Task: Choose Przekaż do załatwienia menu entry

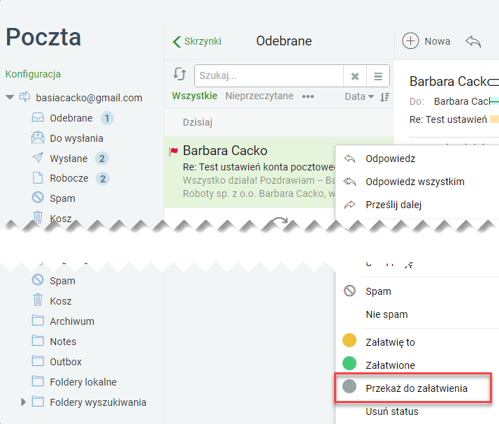Action: tap(413, 388)
